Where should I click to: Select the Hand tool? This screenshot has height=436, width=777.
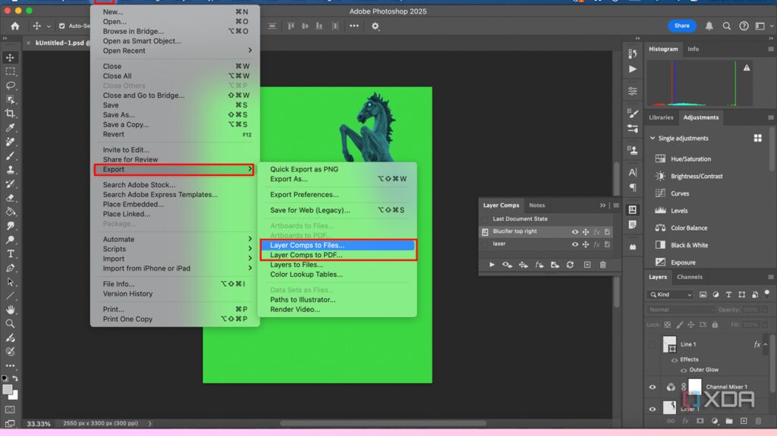coord(11,309)
